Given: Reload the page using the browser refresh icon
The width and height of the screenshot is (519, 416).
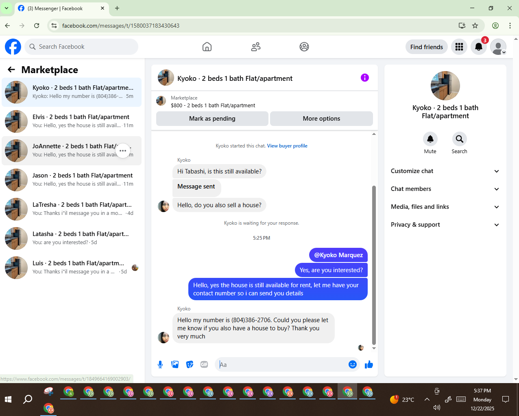Looking at the screenshot, I should (x=37, y=26).
